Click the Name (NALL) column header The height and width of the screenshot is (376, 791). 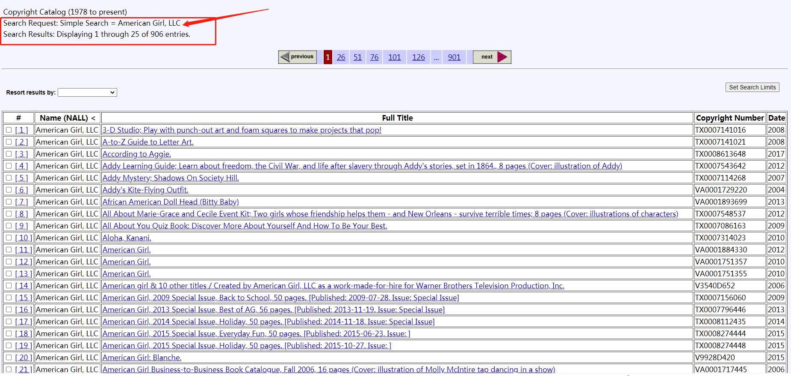(68, 118)
